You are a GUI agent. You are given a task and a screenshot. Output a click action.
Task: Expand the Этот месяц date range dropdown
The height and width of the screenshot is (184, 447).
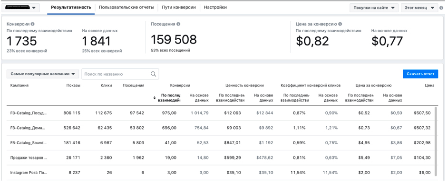(419, 8)
